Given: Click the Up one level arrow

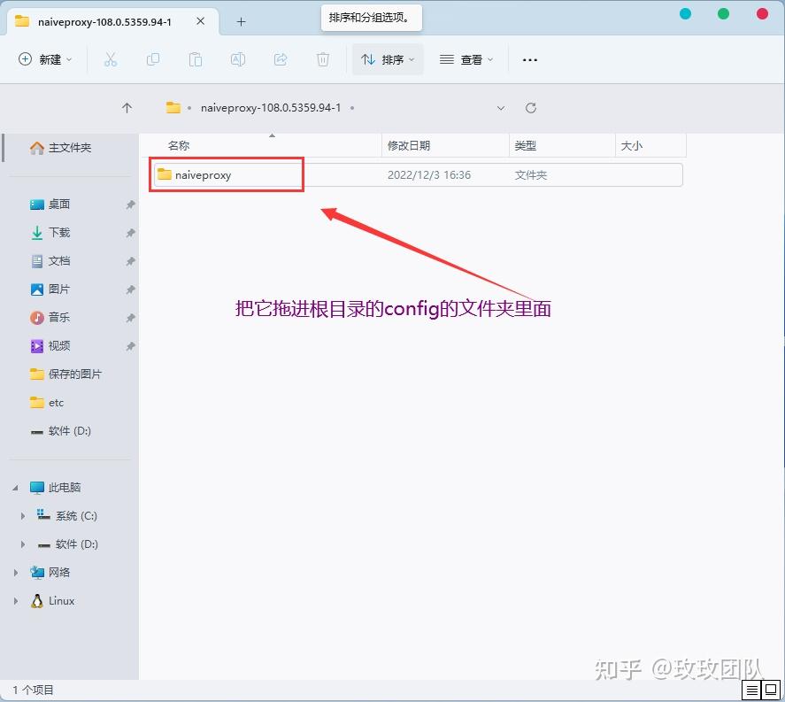Looking at the screenshot, I should tap(127, 108).
